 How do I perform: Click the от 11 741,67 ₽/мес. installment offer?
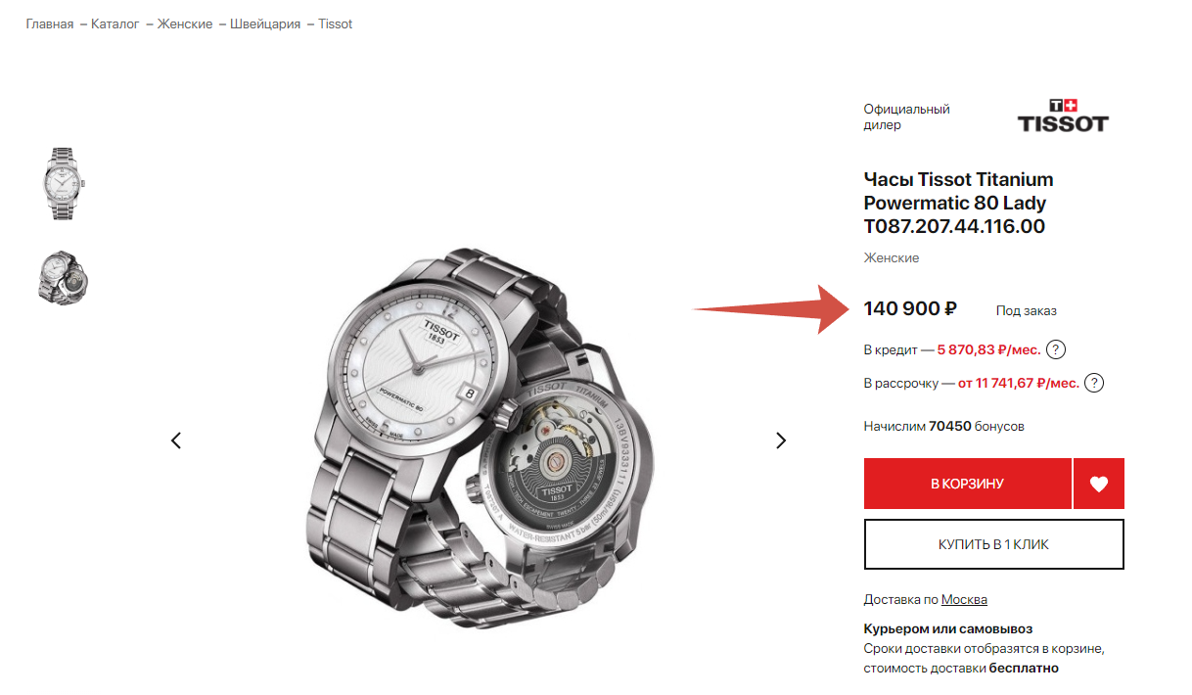point(1018,383)
